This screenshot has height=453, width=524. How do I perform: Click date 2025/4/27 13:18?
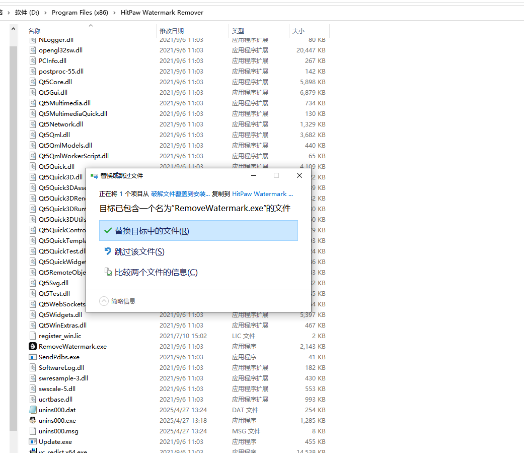(x=183, y=421)
